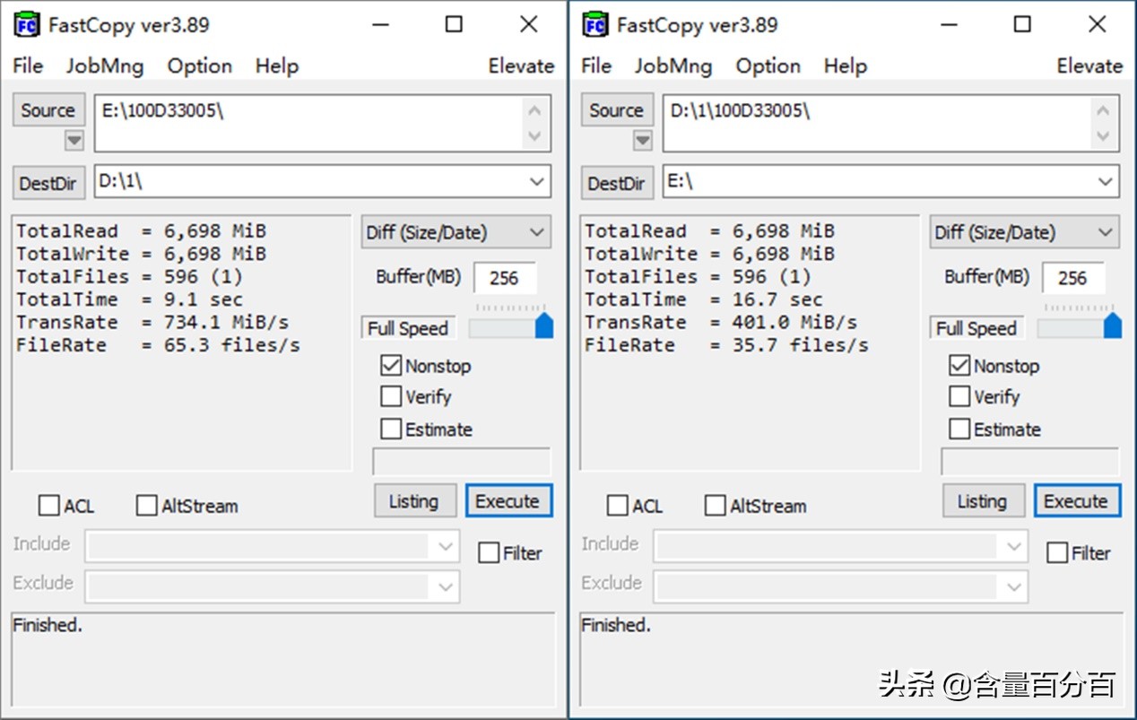
Task: Open Help menu in right window
Action: (x=845, y=66)
